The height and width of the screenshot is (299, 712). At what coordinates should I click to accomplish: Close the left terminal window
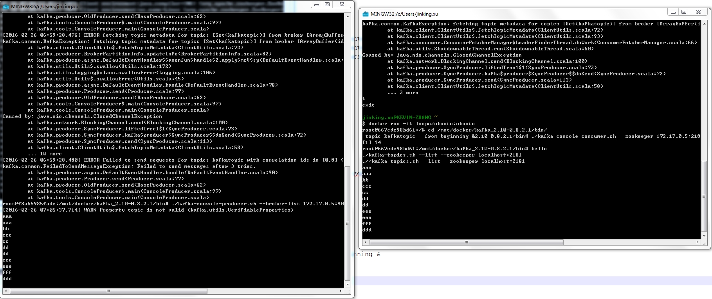pos(342,5)
